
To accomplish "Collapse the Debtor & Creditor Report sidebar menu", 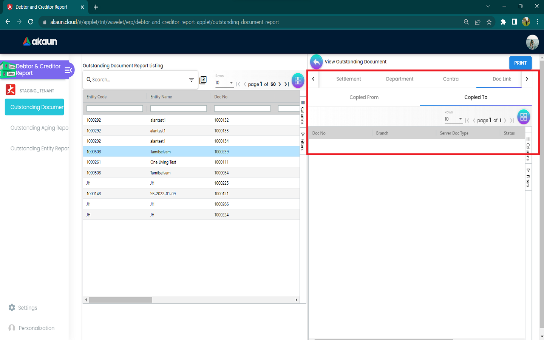I will (x=68, y=70).
